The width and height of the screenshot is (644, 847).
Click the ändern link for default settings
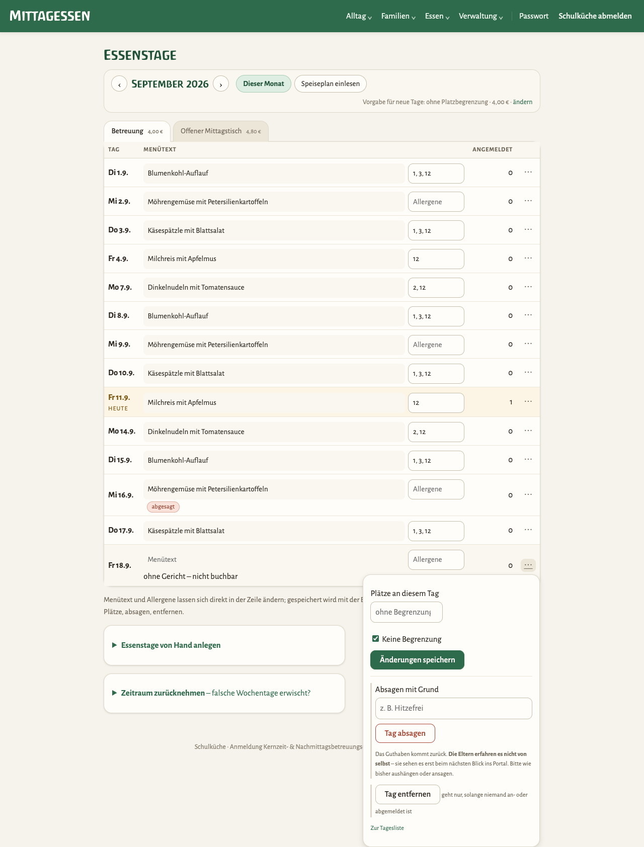[523, 102]
